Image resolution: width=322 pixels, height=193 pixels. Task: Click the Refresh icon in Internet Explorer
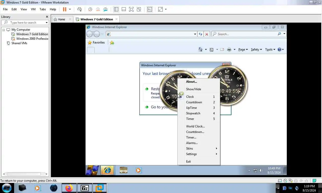[200, 34]
